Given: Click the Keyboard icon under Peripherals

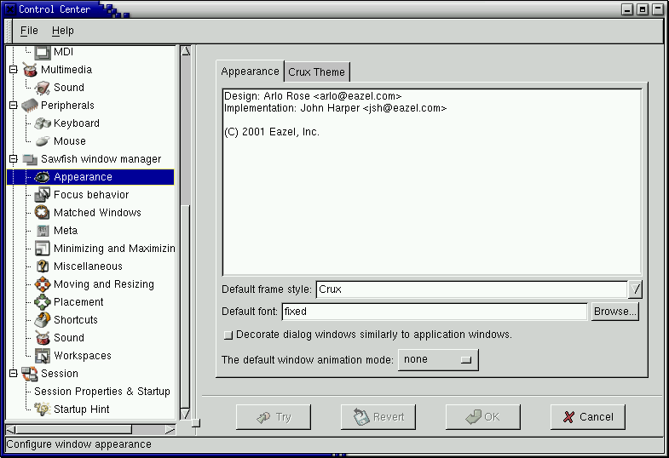Looking at the screenshot, I should (x=42, y=123).
